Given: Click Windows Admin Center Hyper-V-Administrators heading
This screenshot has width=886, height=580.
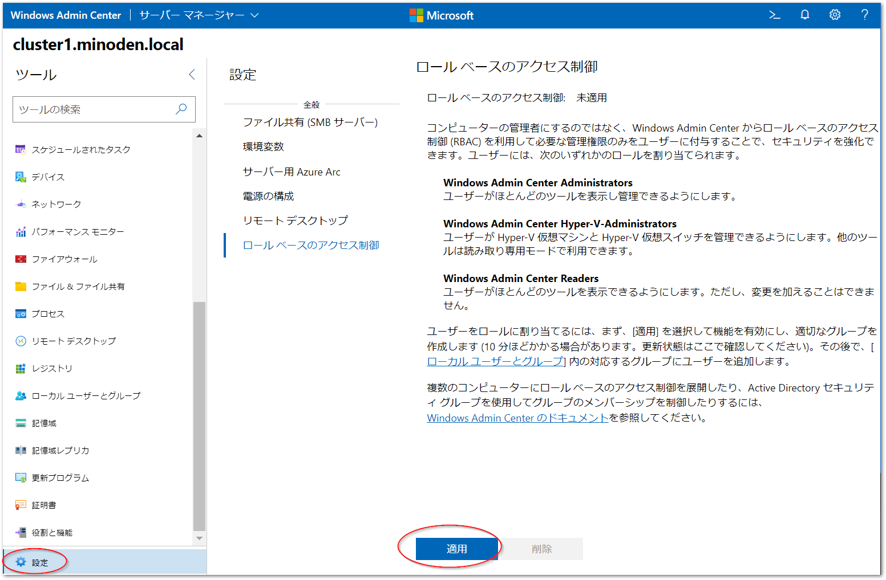Looking at the screenshot, I should (x=560, y=223).
